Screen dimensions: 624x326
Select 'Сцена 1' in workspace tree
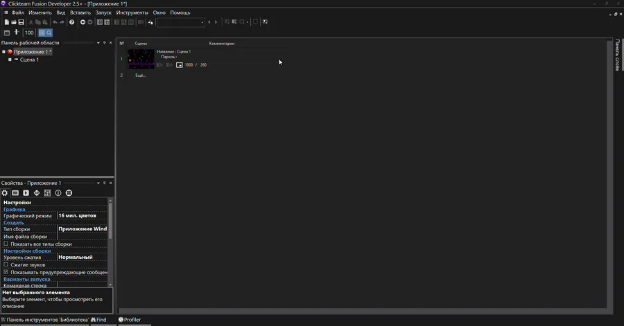[29, 60]
